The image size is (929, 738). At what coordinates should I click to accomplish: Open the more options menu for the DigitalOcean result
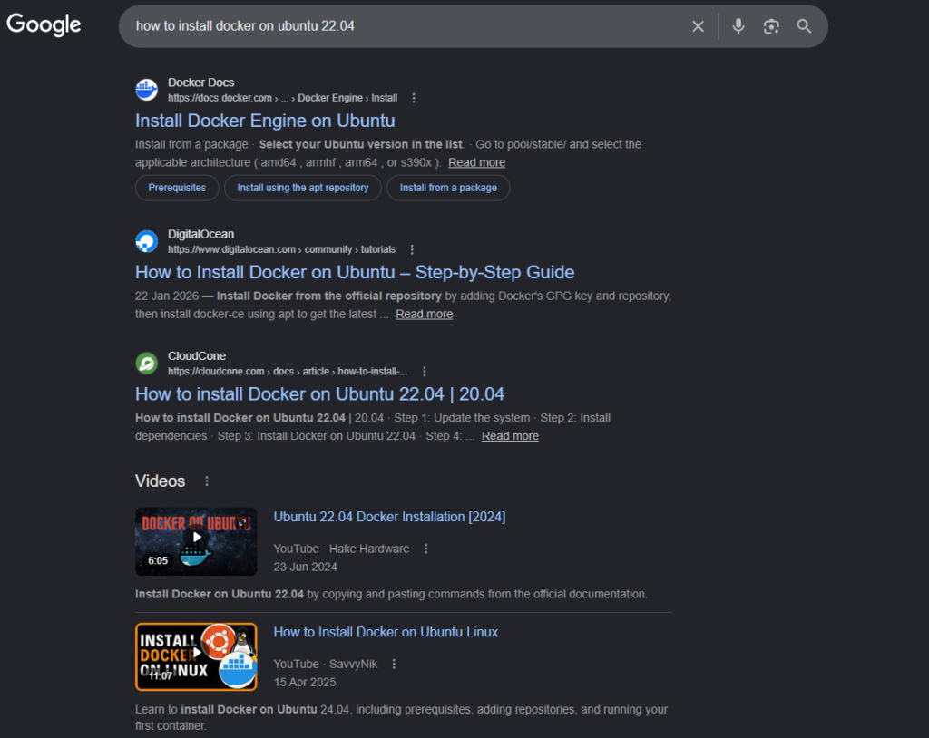click(412, 250)
